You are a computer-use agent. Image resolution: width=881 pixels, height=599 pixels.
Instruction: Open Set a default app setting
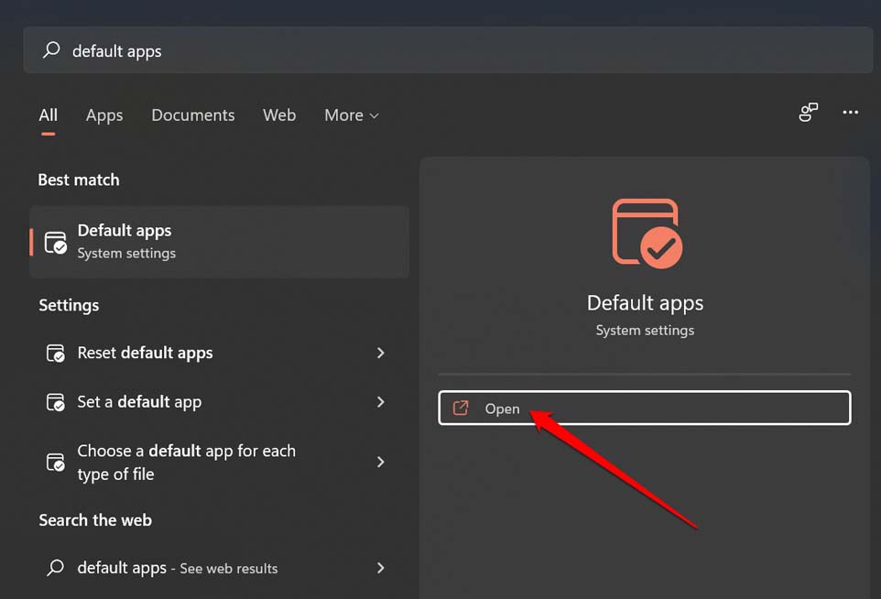tap(219, 402)
